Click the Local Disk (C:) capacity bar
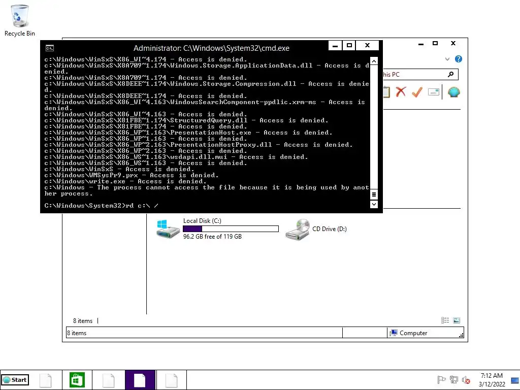The height and width of the screenshot is (390, 520). click(231, 229)
